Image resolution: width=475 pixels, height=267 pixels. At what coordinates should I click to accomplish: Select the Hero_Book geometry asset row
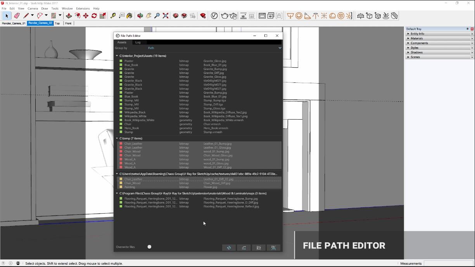coord(132,128)
